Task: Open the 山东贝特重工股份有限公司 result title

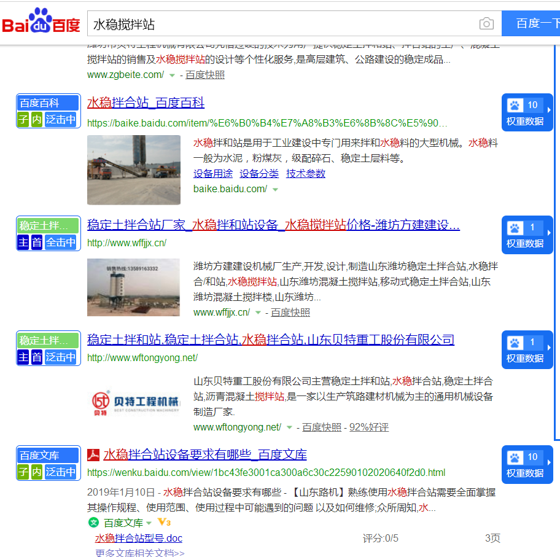Action: click(x=271, y=340)
